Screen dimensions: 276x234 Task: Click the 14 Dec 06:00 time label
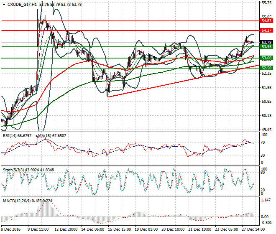click(92, 229)
